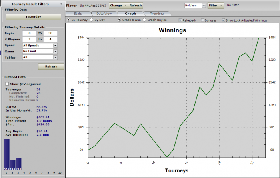The image size is (280, 178).
Task: Click the Tourneys axis label
Action: point(177,170)
